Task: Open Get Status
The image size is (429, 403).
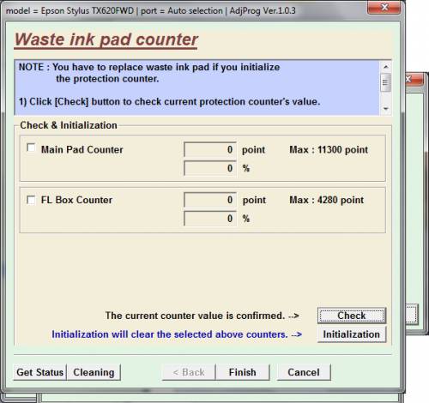Action: coord(40,372)
